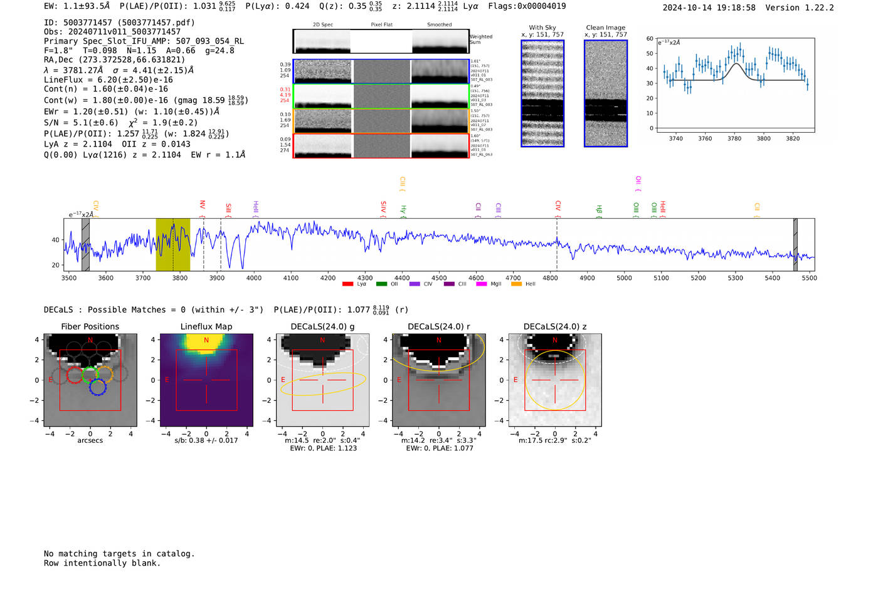The height and width of the screenshot is (597, 878).
Task: Click the red SiII line label
Action: [x=228, y=209]
